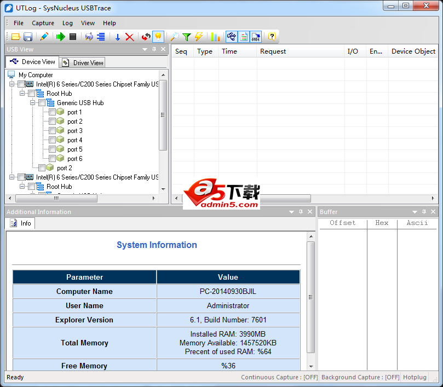
Task: Collapse the first Intel chipset controller node
Action: 11,84
